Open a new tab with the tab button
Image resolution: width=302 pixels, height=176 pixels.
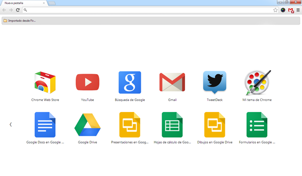coord(52,3)
